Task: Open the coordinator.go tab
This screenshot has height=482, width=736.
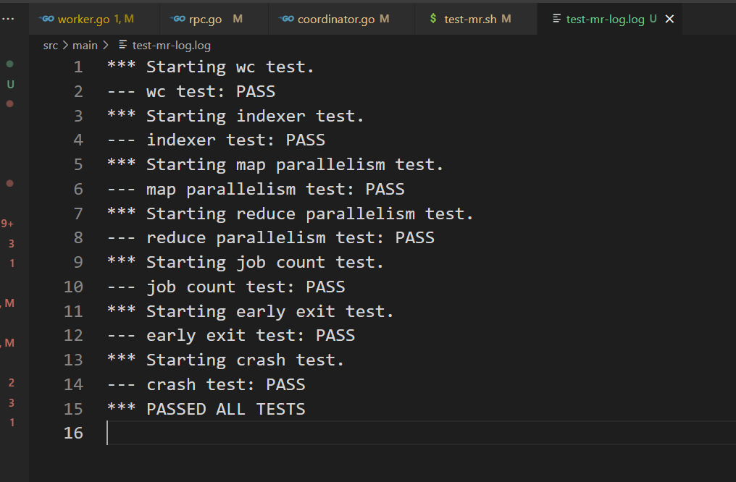Action: tap(336, 19)
